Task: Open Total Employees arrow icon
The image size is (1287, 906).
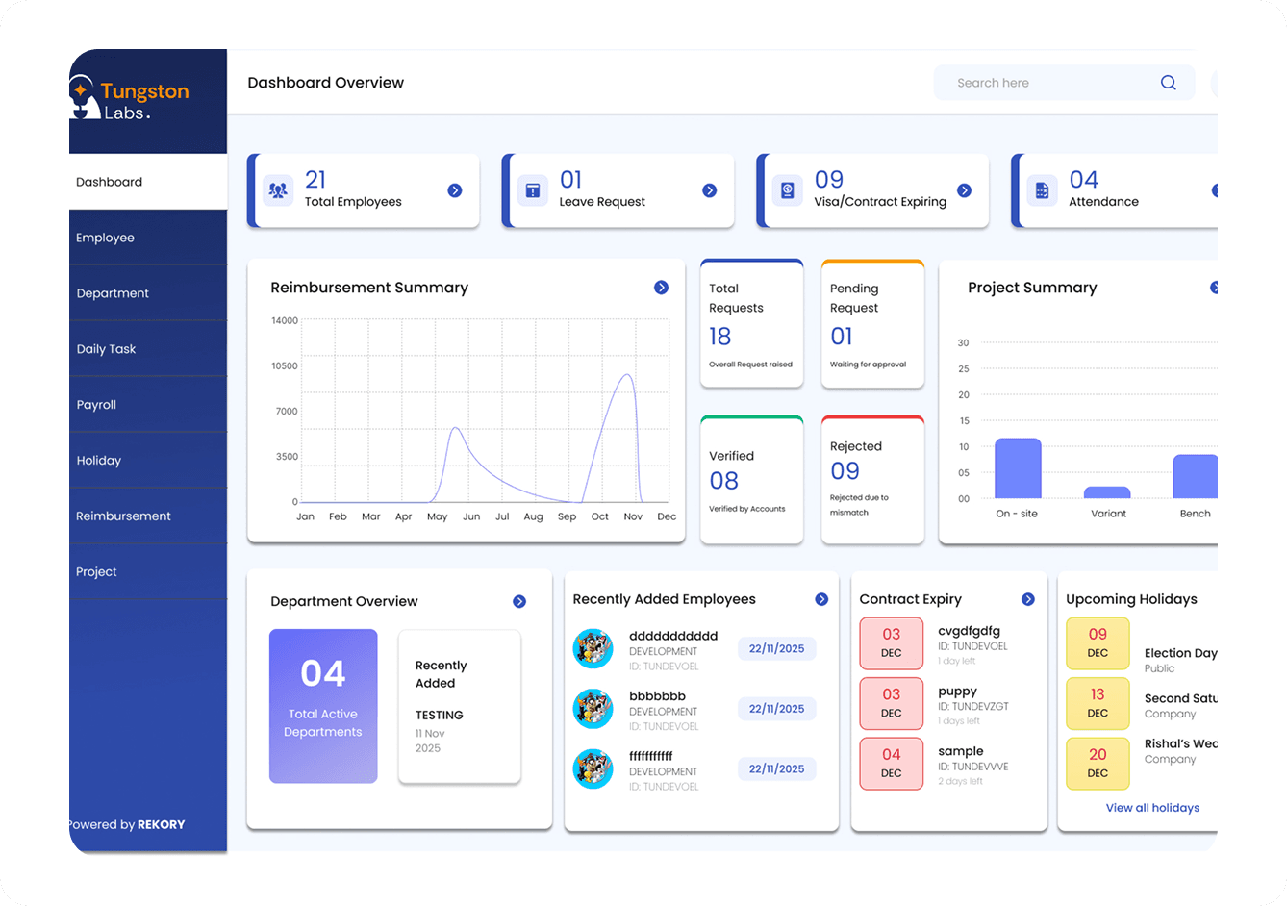Action: coord(455,190)
